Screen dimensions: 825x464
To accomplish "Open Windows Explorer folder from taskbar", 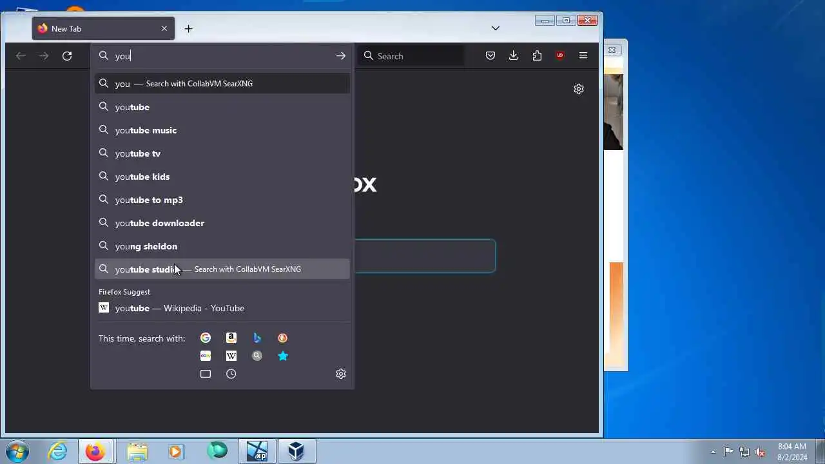I will coord(137,451).
